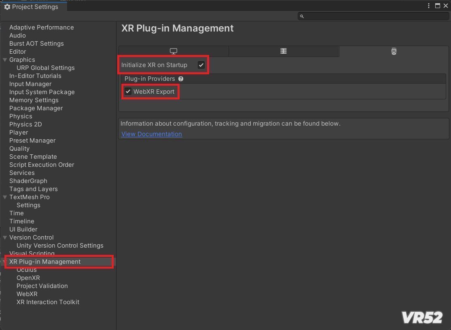Open ShaderGraph settings

28,181
